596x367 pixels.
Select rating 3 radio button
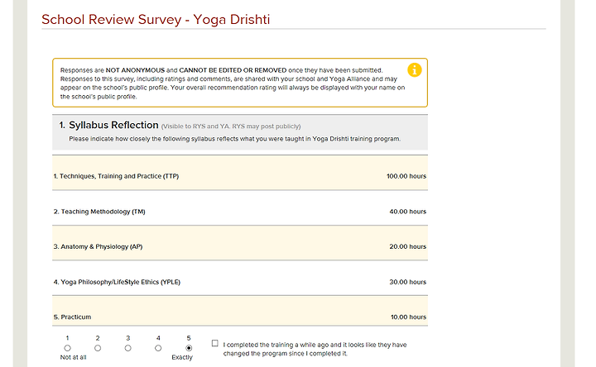pos(128,348)
